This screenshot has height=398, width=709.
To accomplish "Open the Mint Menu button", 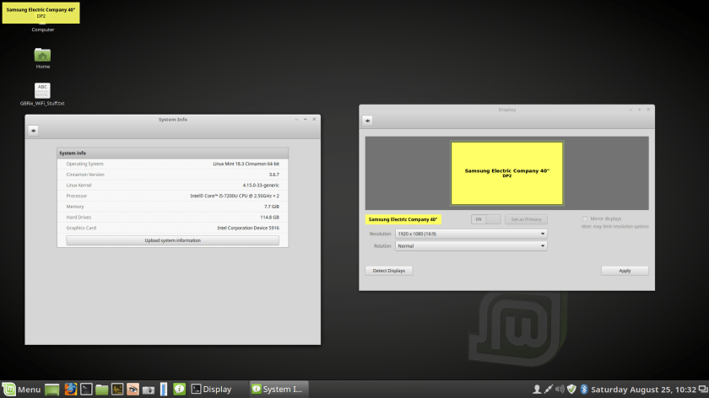I will pyautogui.click(x=21, y=389).
